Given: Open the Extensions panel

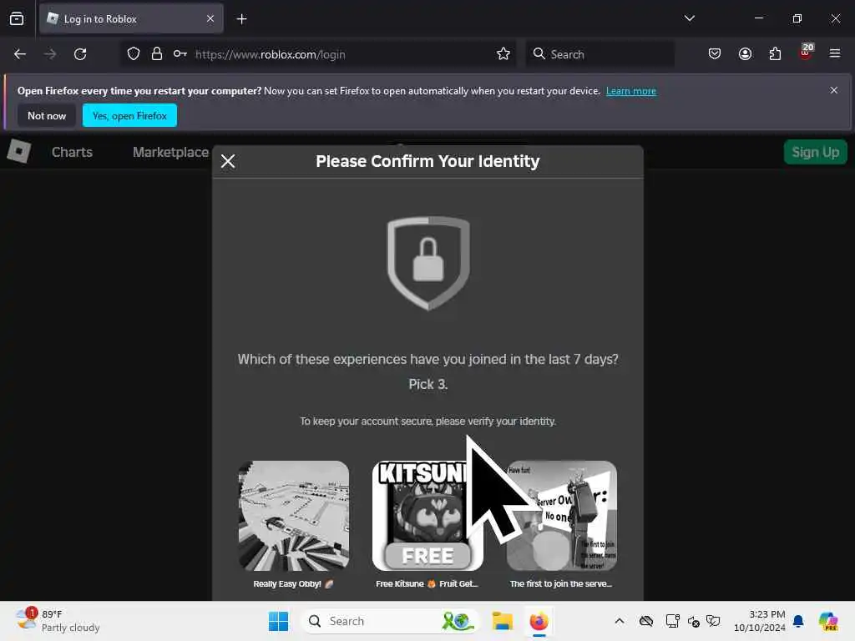Looking at the screenshot, I should pyautogui.click(x=775, y=54).
